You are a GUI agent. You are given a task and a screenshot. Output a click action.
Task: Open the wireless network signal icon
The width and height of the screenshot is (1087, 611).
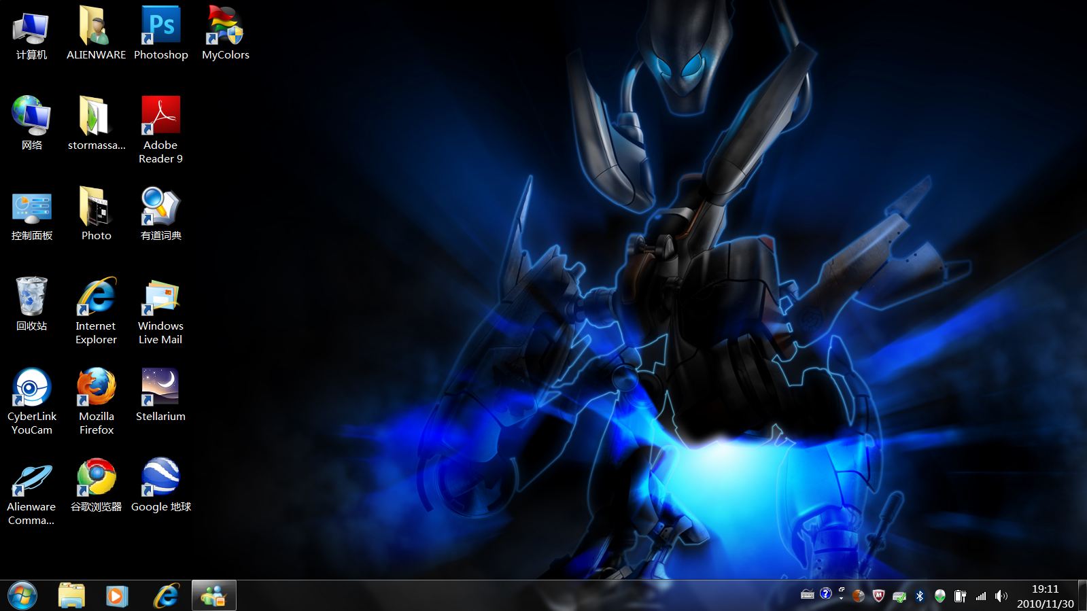point(980,596)
